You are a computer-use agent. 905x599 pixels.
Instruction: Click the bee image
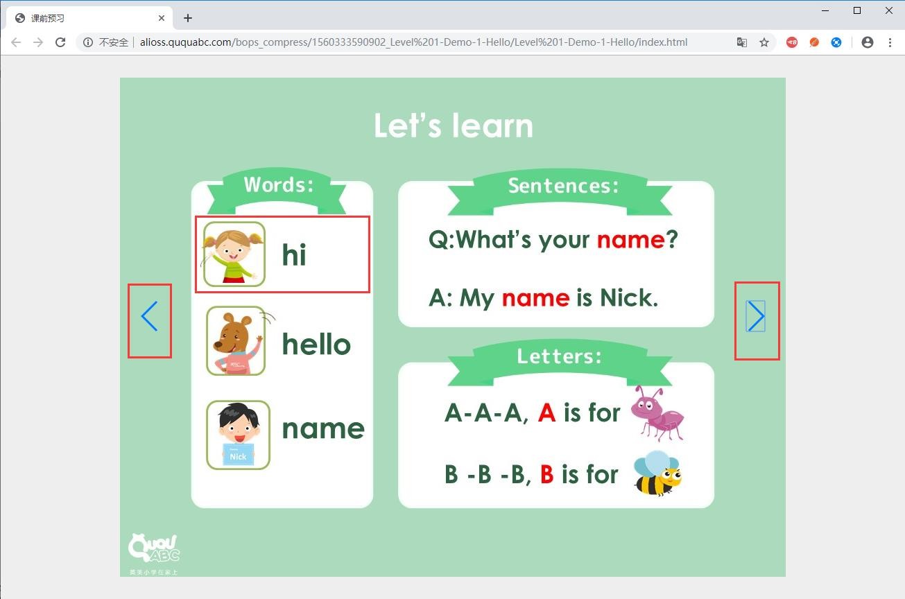[657, 474]
